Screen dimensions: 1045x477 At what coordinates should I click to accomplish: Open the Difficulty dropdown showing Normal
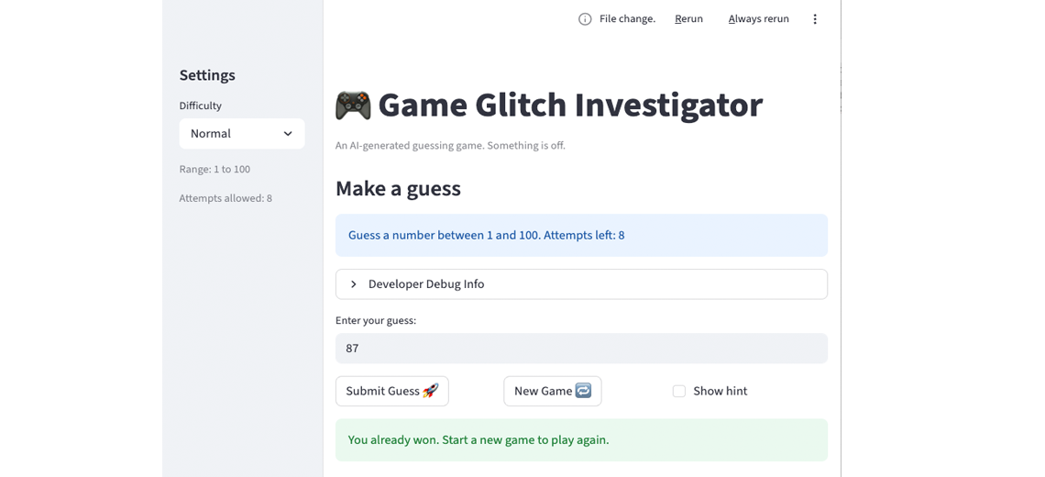(242, 133)
